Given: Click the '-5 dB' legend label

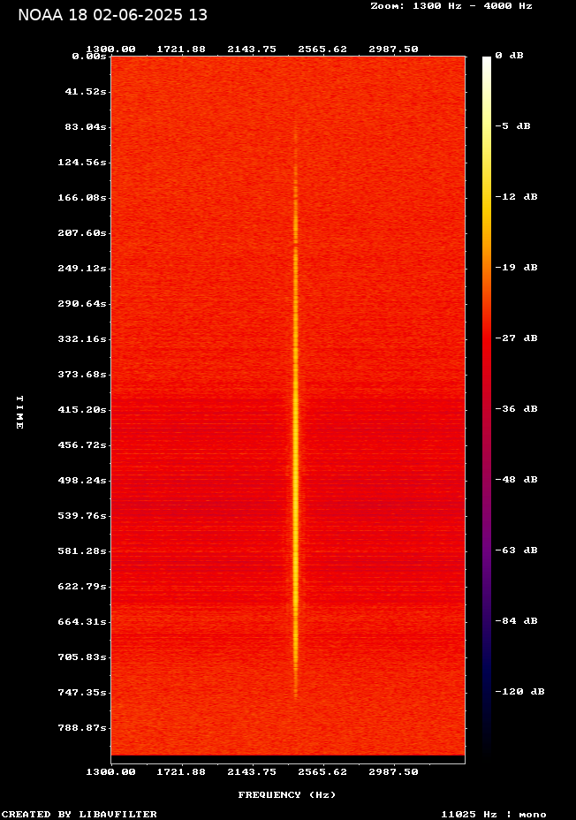Looking at the screenshot, I should tap(512, 125).
